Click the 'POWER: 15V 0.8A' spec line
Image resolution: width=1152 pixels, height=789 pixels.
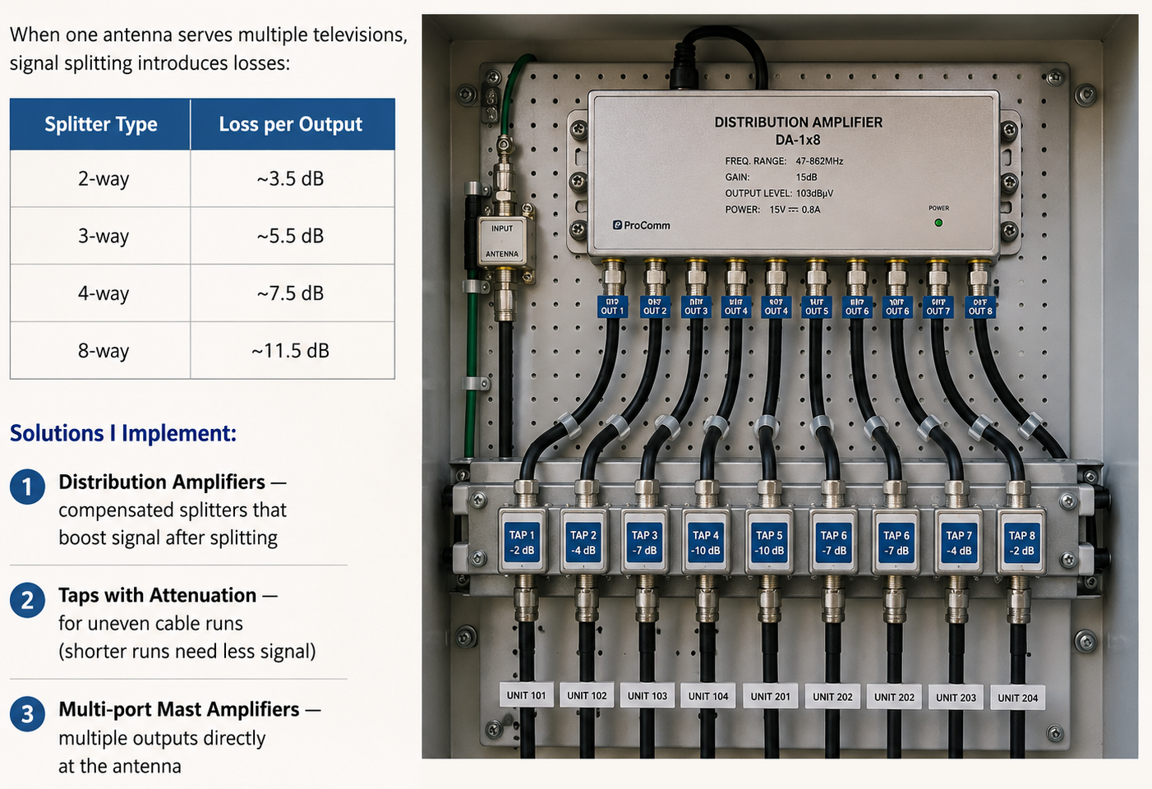coord(772,210)
